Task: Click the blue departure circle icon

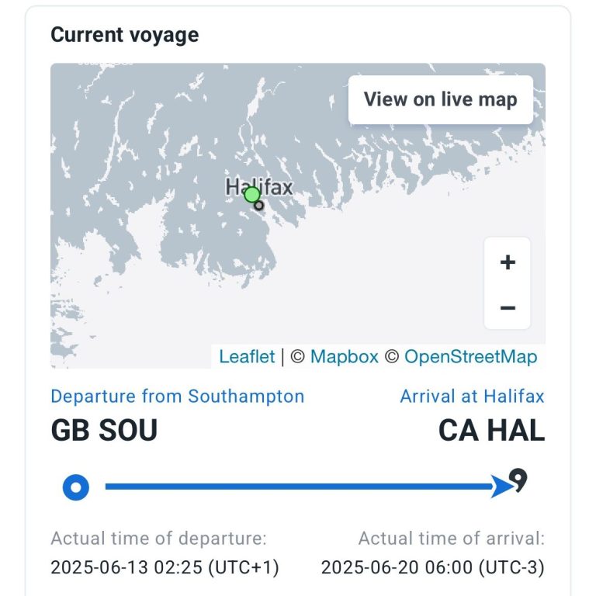Action: pyautogui.click(x=76, y=487)
